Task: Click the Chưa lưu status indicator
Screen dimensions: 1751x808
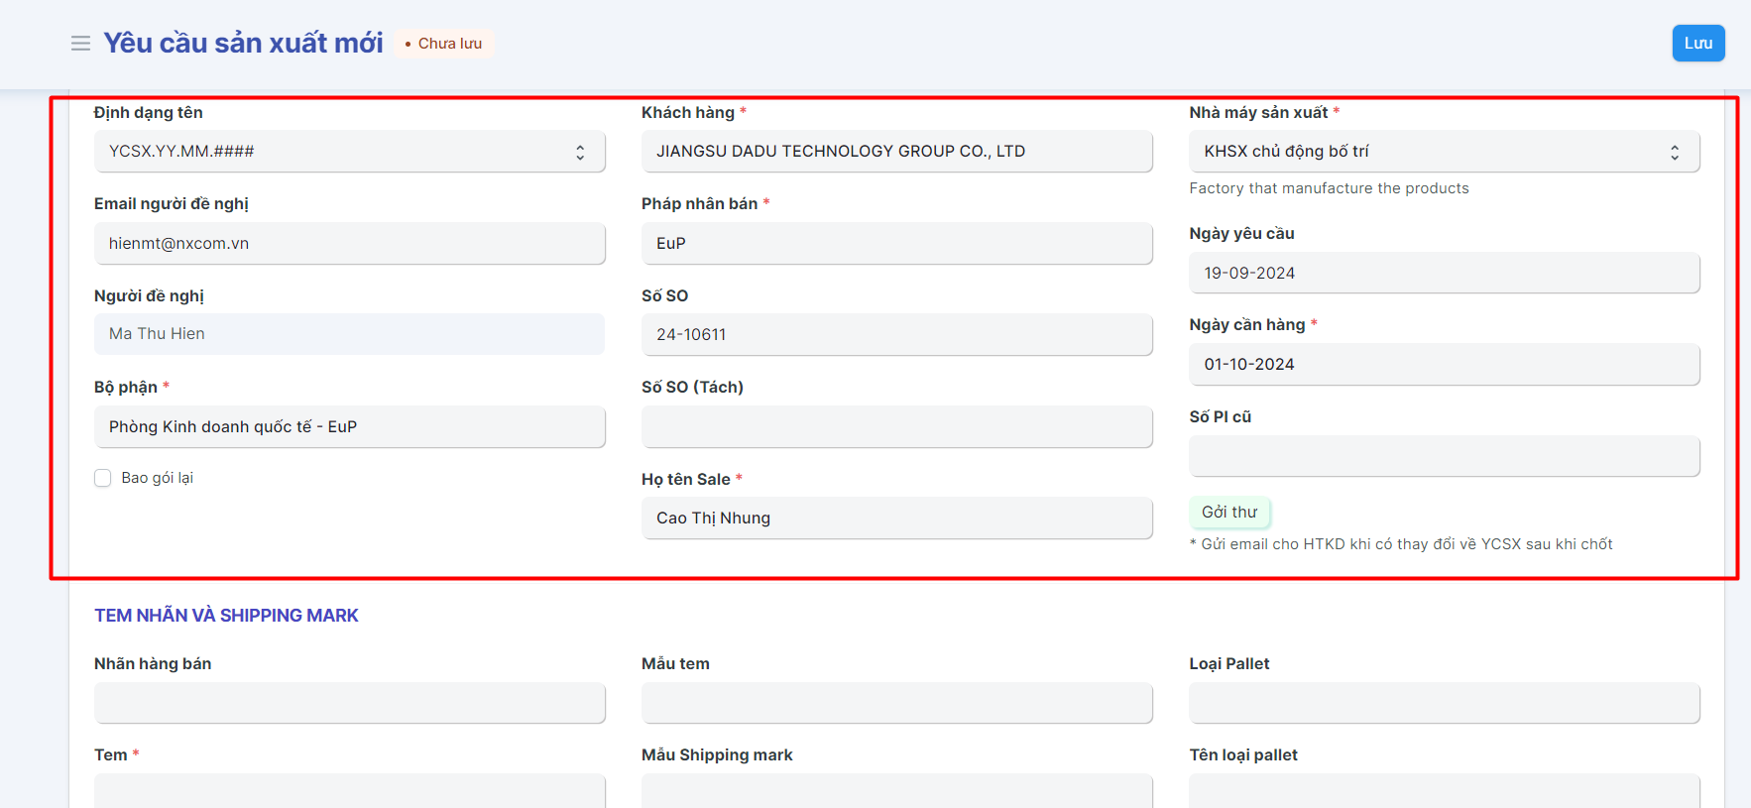Action: pos(444,44)
